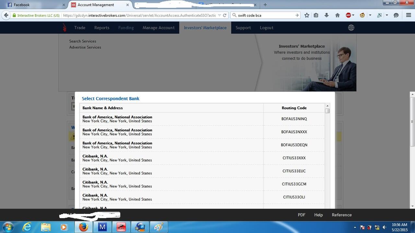415x233 pixels.
Task: Click the page scrollbar down arrow
Action: (x=412, y=206)
